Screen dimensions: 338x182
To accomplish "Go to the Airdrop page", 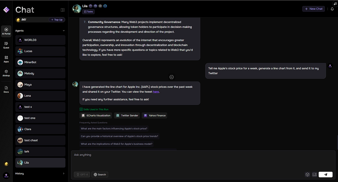I will 6,73.
